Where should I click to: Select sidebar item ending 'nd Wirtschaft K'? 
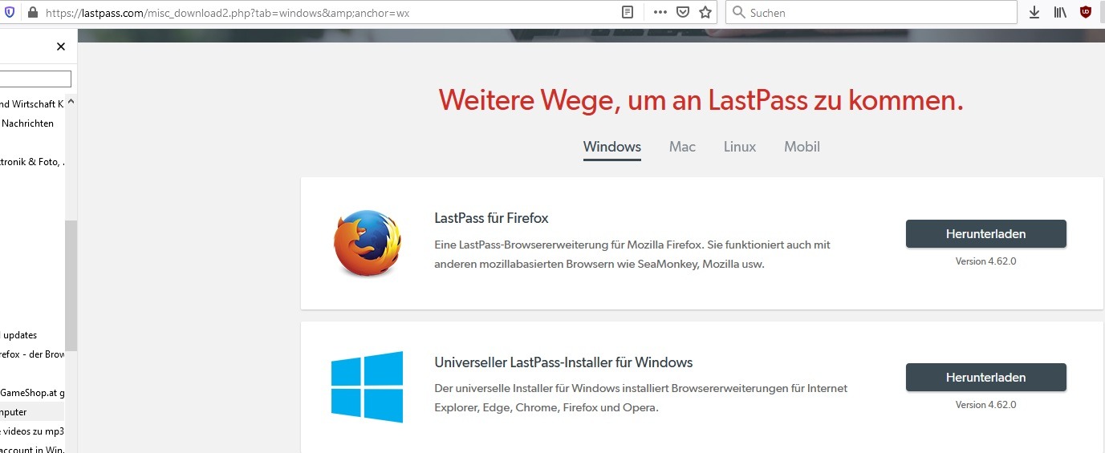coord(32,104)
